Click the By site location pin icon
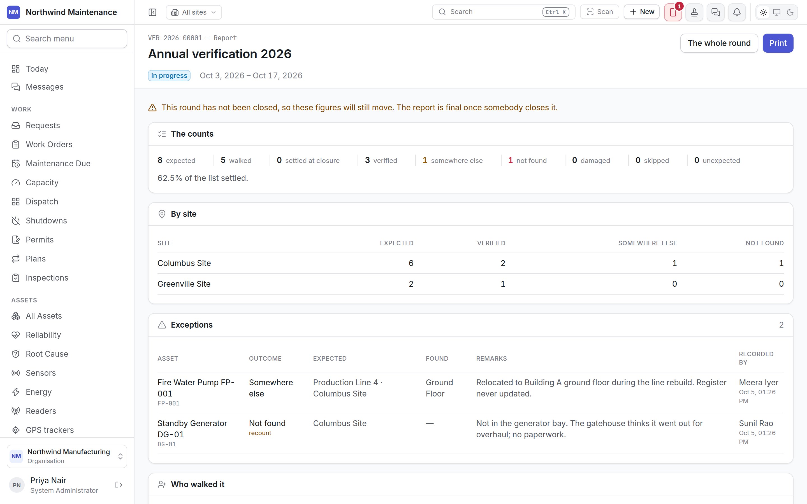The height and width of the screenshot is (504, 807). tap(162, 214)
